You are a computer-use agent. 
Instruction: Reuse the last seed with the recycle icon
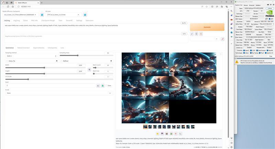(x=102, y=85)
